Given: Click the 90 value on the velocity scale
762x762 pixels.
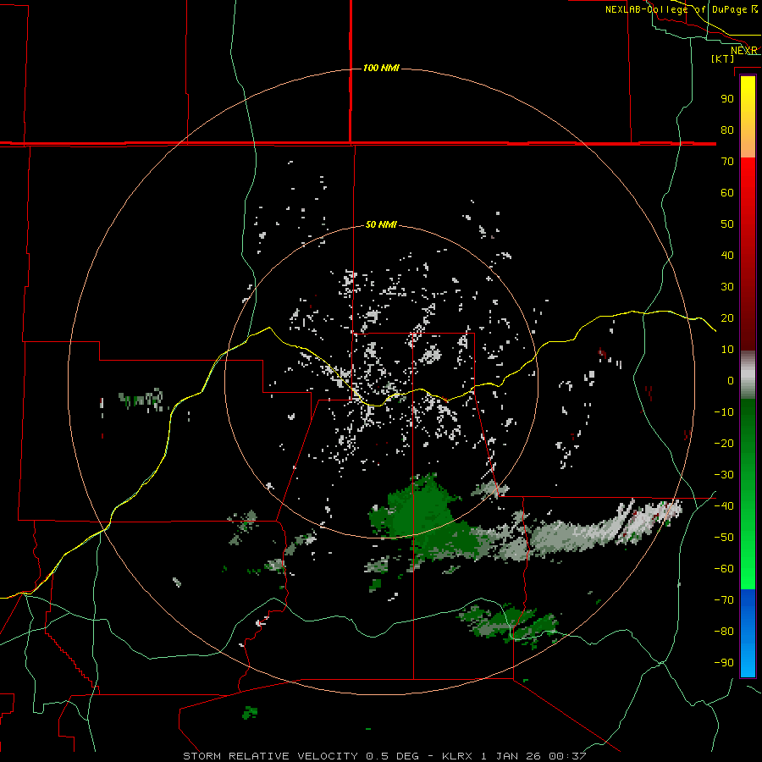Looking at the screenshot, I should [x=727, y=99].
